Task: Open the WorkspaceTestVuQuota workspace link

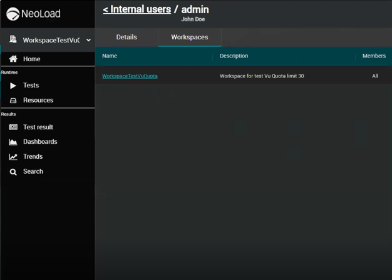Action: (130, 76)
